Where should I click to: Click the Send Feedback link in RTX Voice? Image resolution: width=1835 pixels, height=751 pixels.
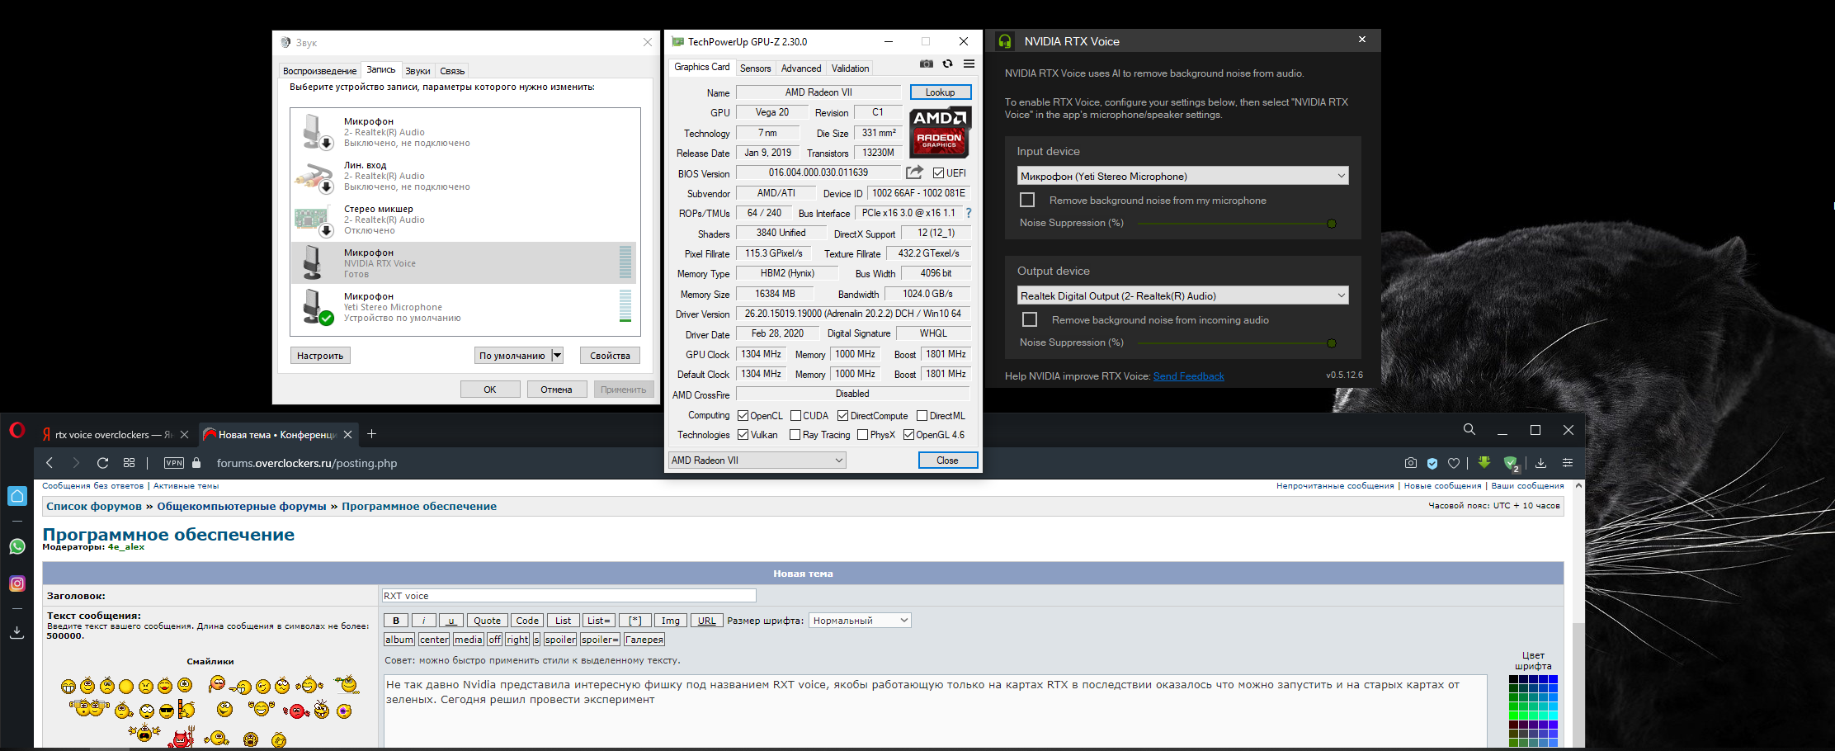click(x=1188, y=376)
